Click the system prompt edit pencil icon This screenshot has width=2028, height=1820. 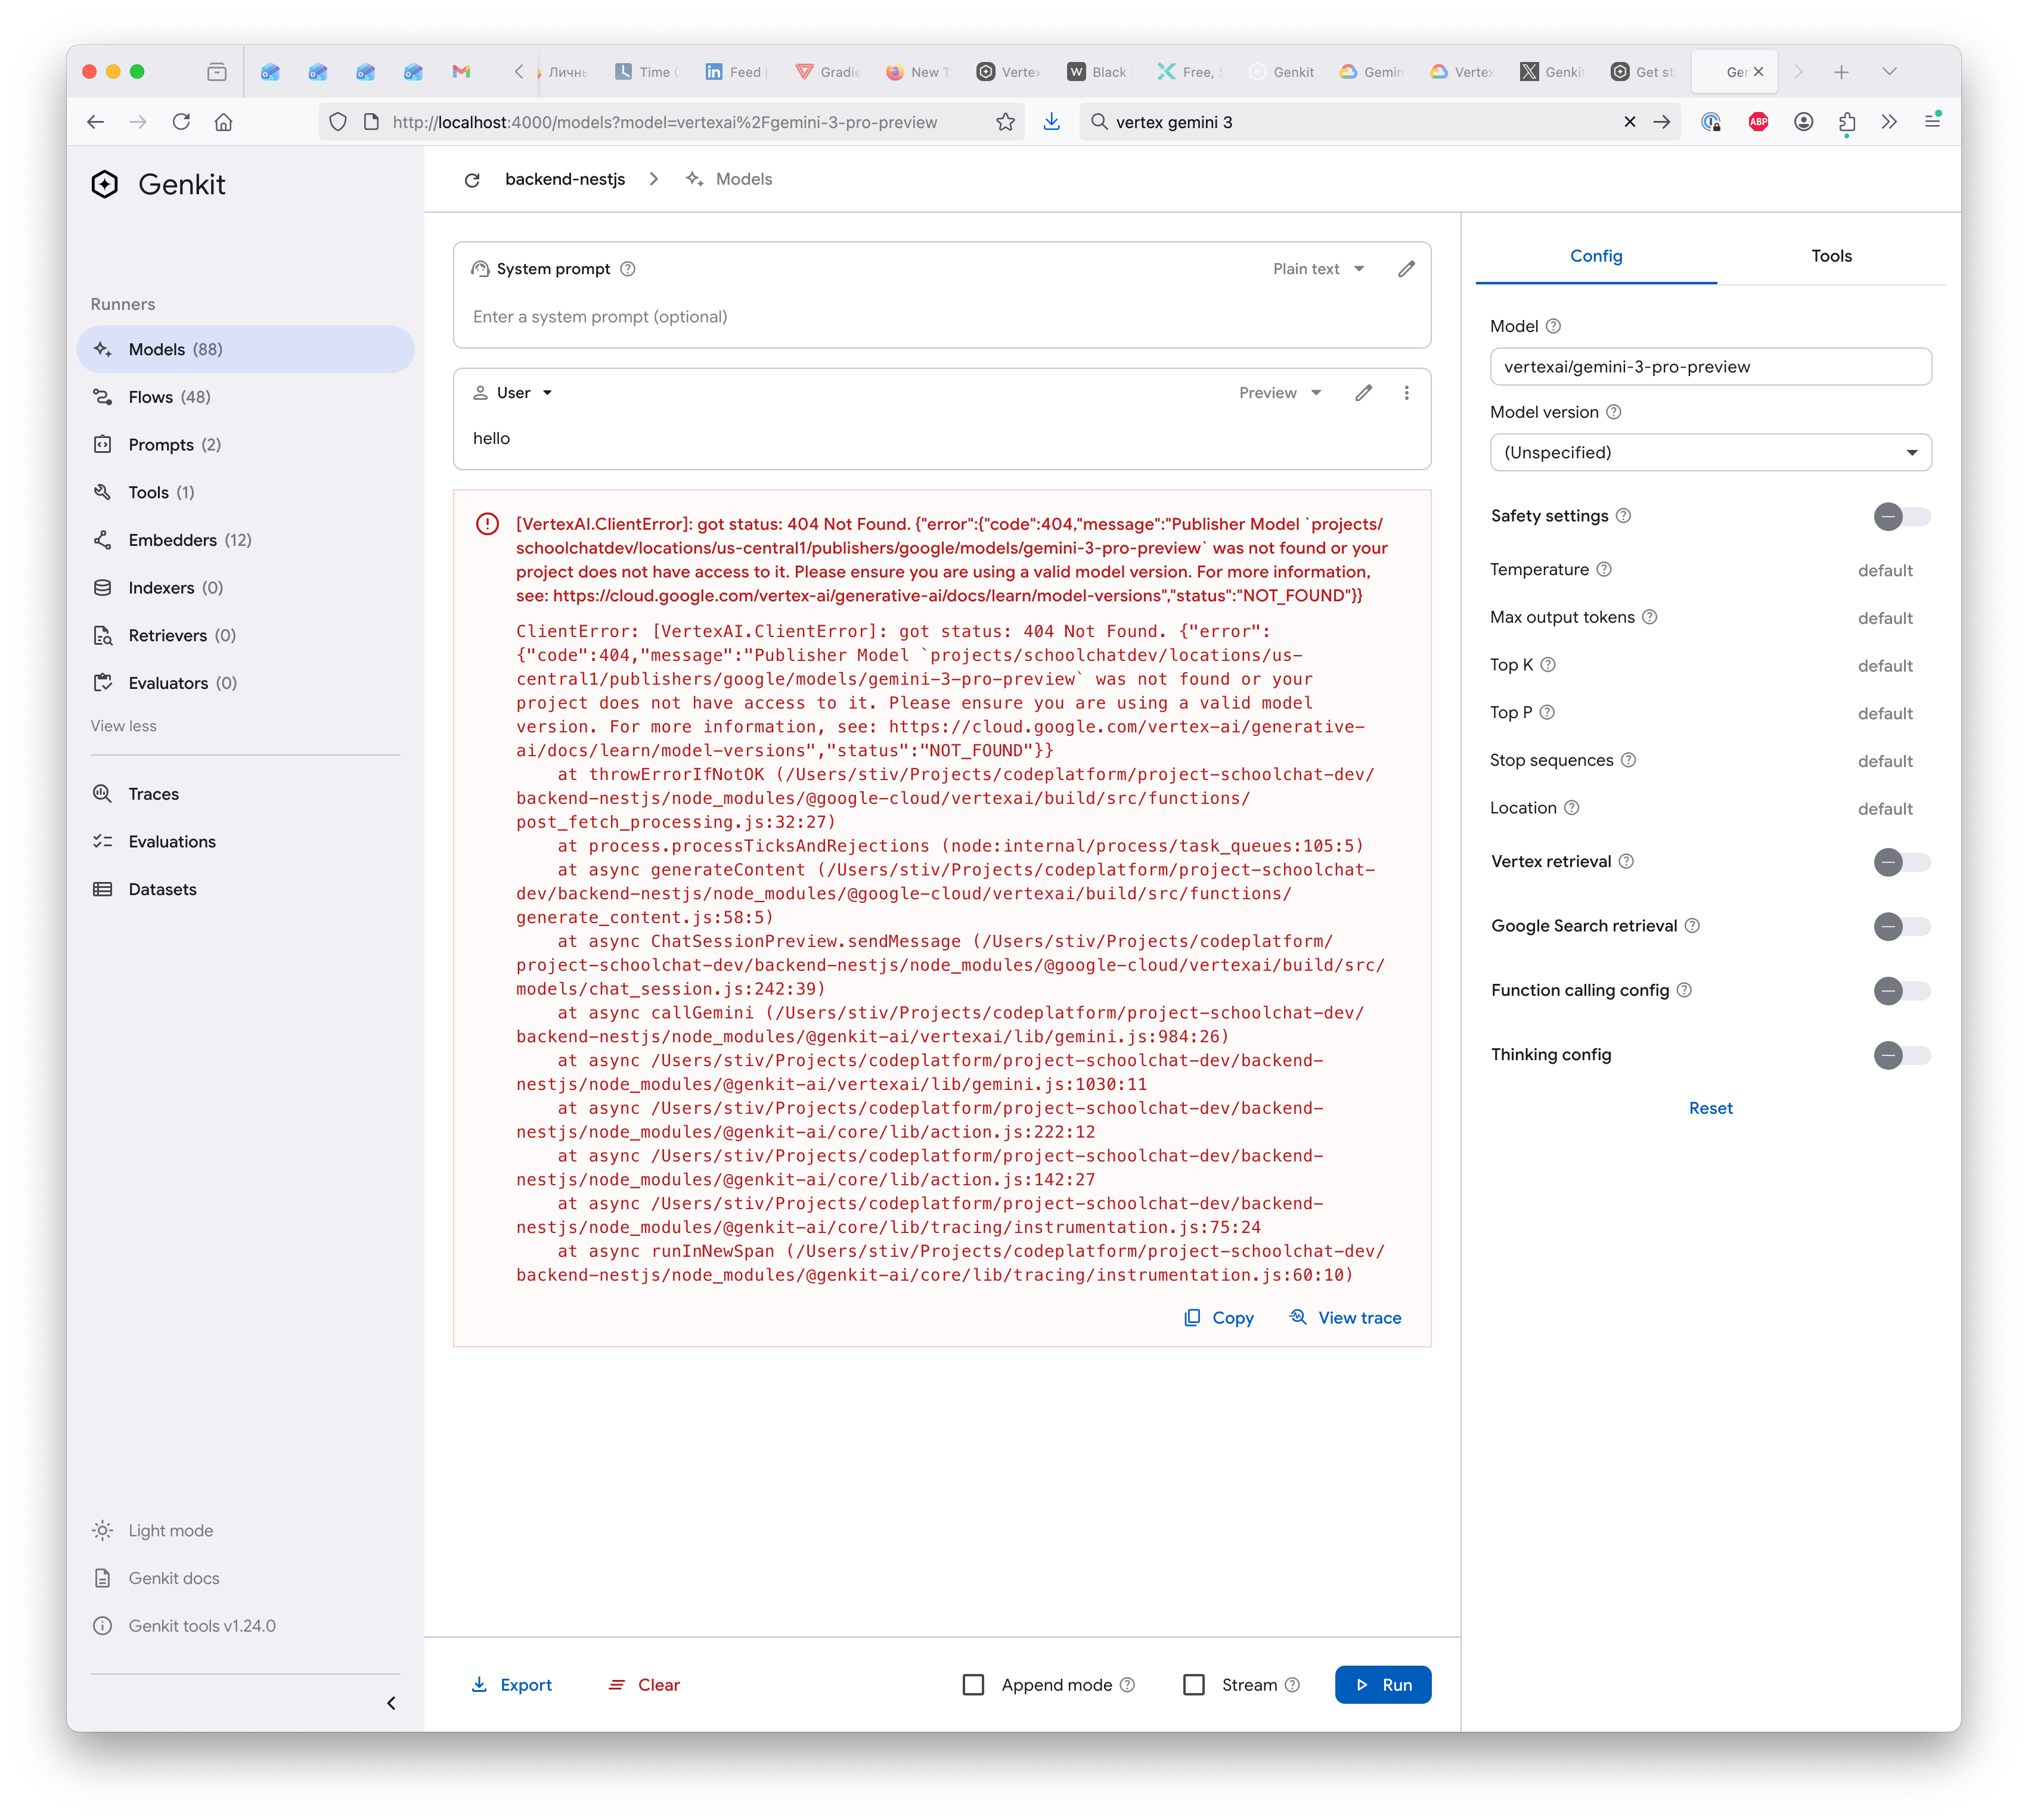coord(1406,269)
